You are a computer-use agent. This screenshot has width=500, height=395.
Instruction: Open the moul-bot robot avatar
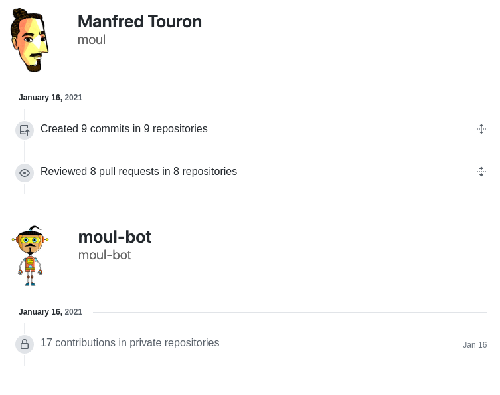click(x=30, y=256)
